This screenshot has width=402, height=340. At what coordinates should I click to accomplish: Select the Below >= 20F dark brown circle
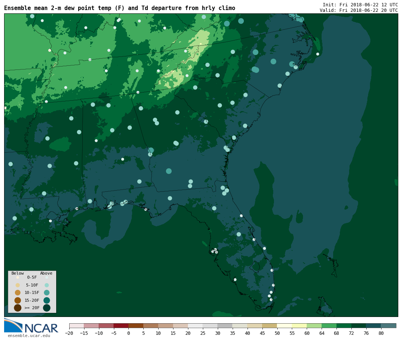pyautogui.click(x=18, y=308)
